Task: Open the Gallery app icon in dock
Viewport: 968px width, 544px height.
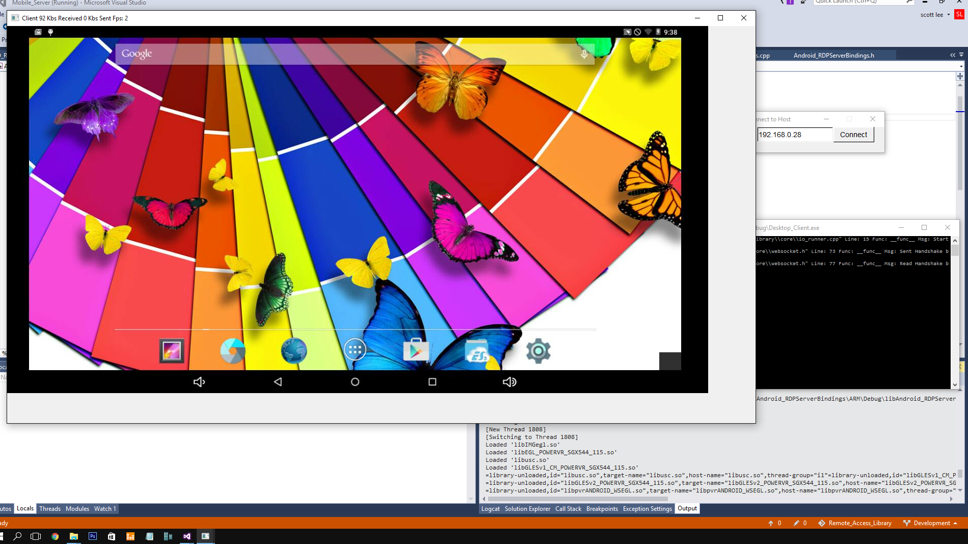Action: [172, 351]
